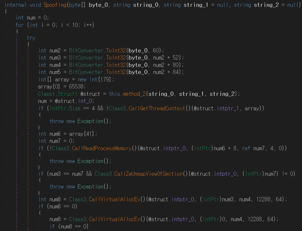
Task: Click the Spoofing method name in the signature
Action: [x=55, y=5]
